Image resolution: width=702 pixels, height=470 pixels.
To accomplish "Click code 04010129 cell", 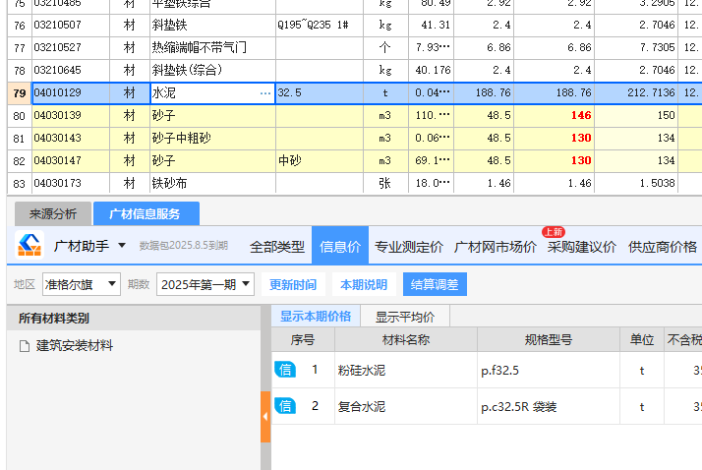I will click(x=71, y=92).
